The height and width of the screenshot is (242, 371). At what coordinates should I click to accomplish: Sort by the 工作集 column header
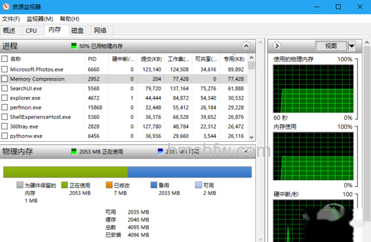point(179,59)
